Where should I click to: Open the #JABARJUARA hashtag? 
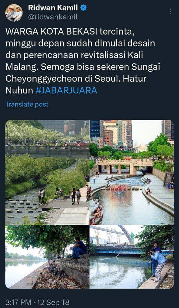[66, 90]
